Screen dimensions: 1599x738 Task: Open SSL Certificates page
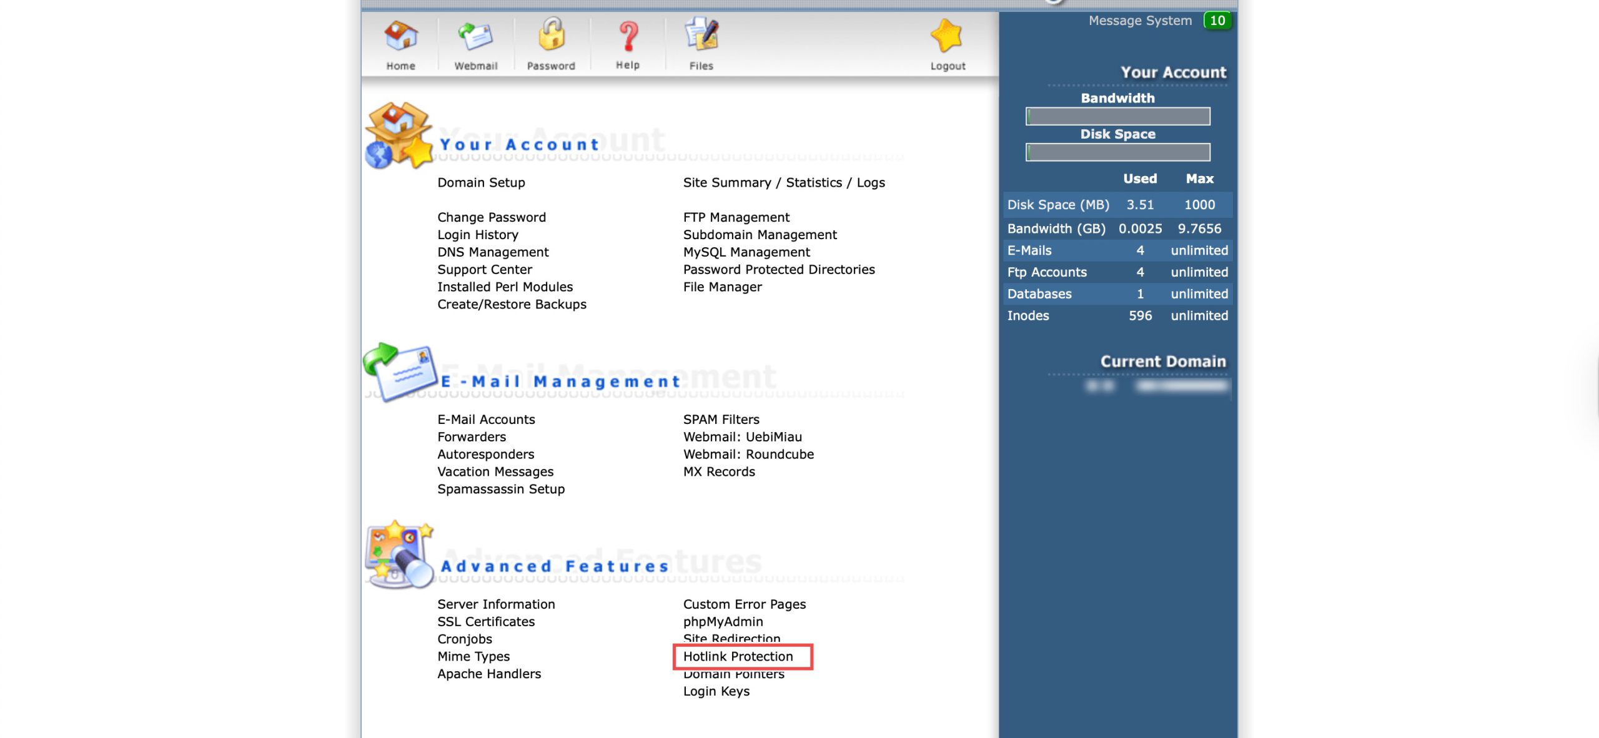[x=486, y=622]
